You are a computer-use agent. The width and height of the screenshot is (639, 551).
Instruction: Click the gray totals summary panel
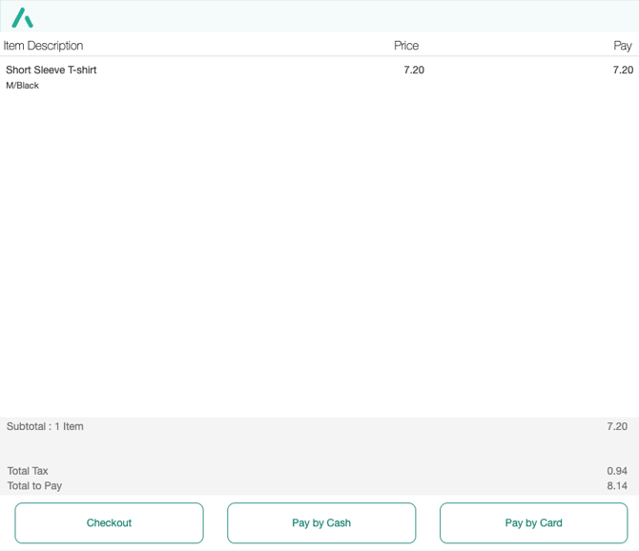[x=319, y=450]
